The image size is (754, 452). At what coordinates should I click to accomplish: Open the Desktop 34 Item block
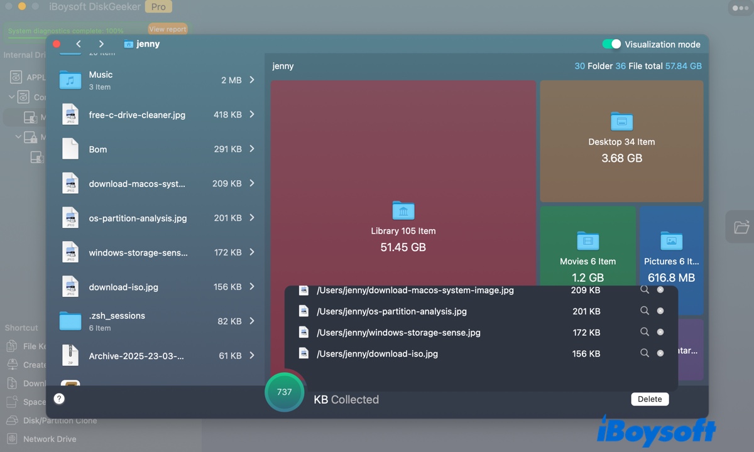[621, 141]
